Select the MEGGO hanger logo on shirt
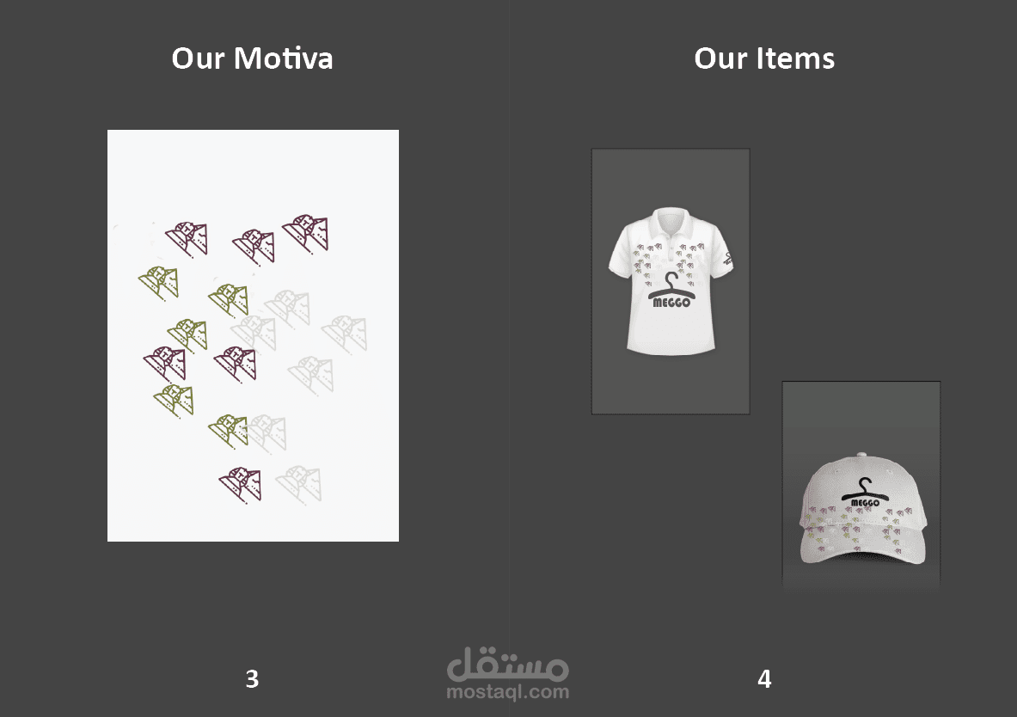The image size is (1017, 717). tap(671, 290)
